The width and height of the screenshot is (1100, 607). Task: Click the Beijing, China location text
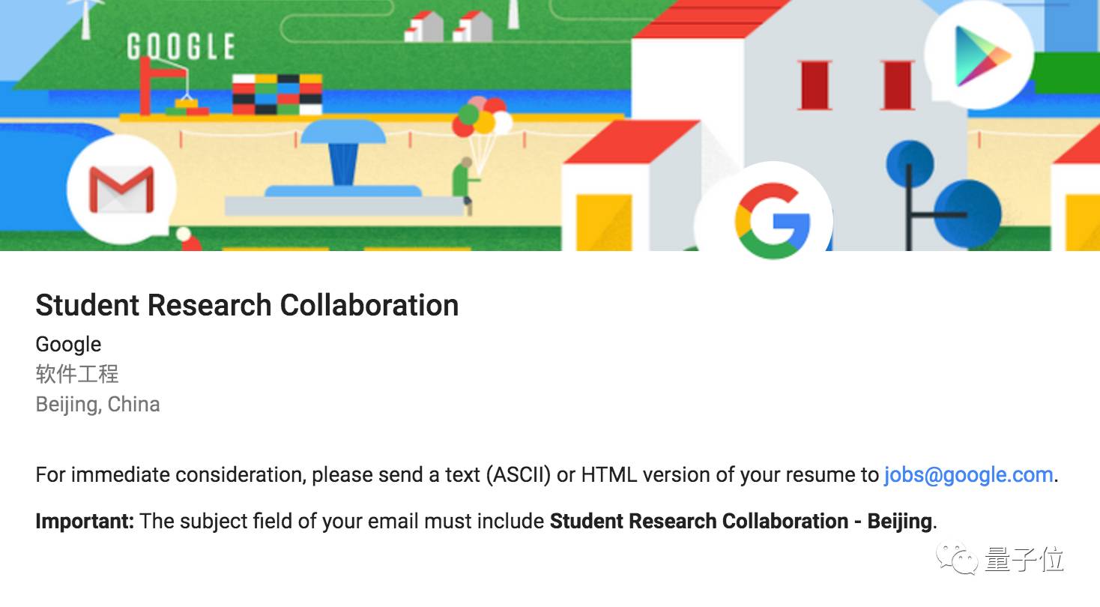[x=97, y=405]
